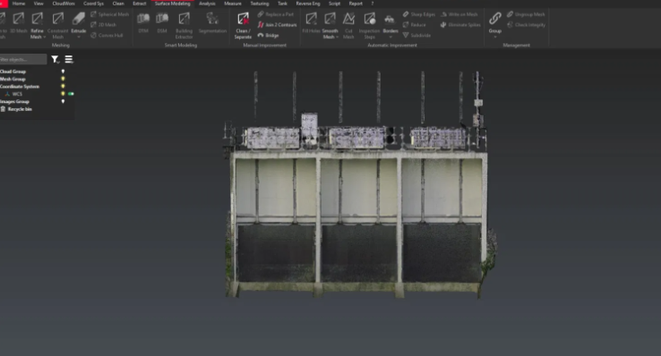Start the Segmentation tool
Viewport: 661px width, 356px height.
[212, 23]
